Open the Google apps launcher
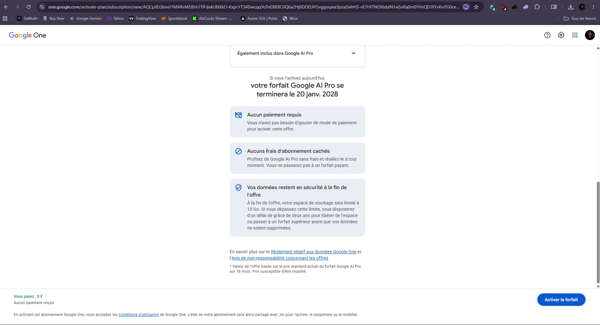This screenshot has width=600, height=325. tap(575, 35)
